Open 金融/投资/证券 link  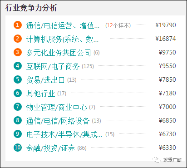50,148
